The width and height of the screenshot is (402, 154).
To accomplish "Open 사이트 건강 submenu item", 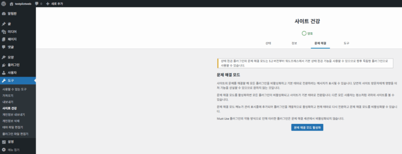I will click(x=9, y=108).
